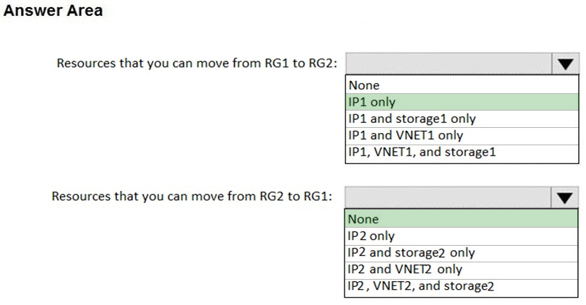Click the black triangle icon in the lower dropdown

point(565,198)
